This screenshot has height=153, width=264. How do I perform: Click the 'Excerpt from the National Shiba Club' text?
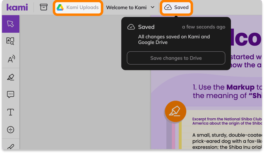click(227, 121)
